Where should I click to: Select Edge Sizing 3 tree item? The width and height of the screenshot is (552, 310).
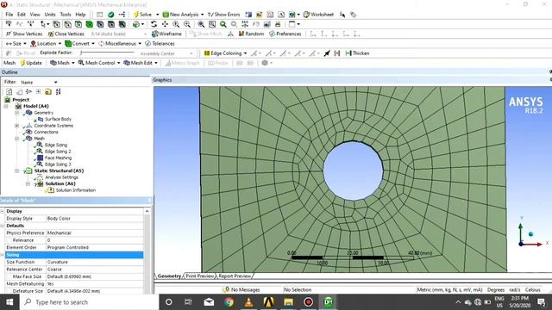tap(58, 164)
